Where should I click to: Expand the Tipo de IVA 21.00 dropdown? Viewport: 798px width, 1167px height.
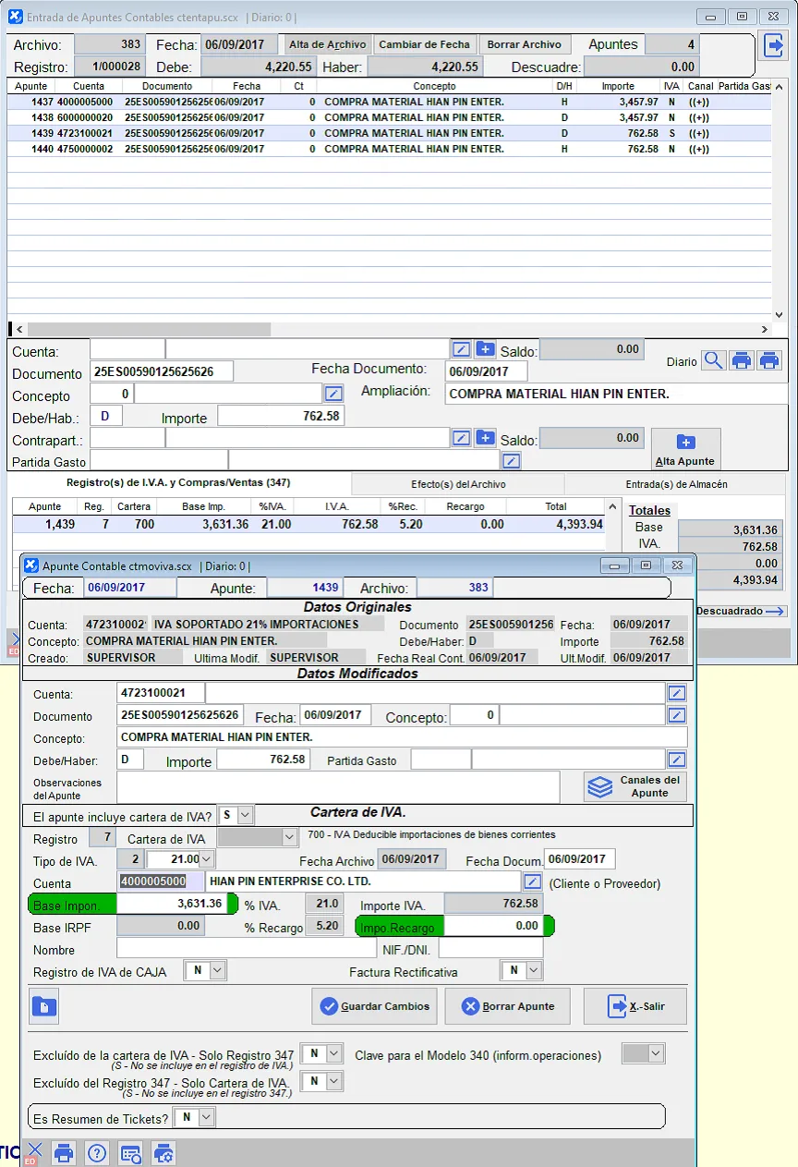(206, 860)
